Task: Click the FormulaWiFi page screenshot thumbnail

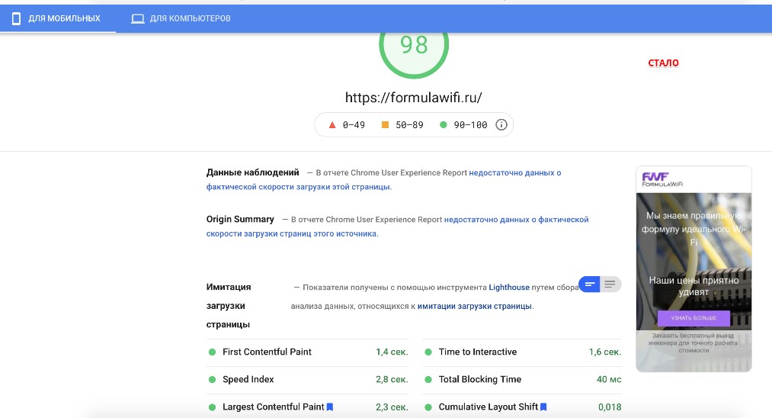Action: 694,269
